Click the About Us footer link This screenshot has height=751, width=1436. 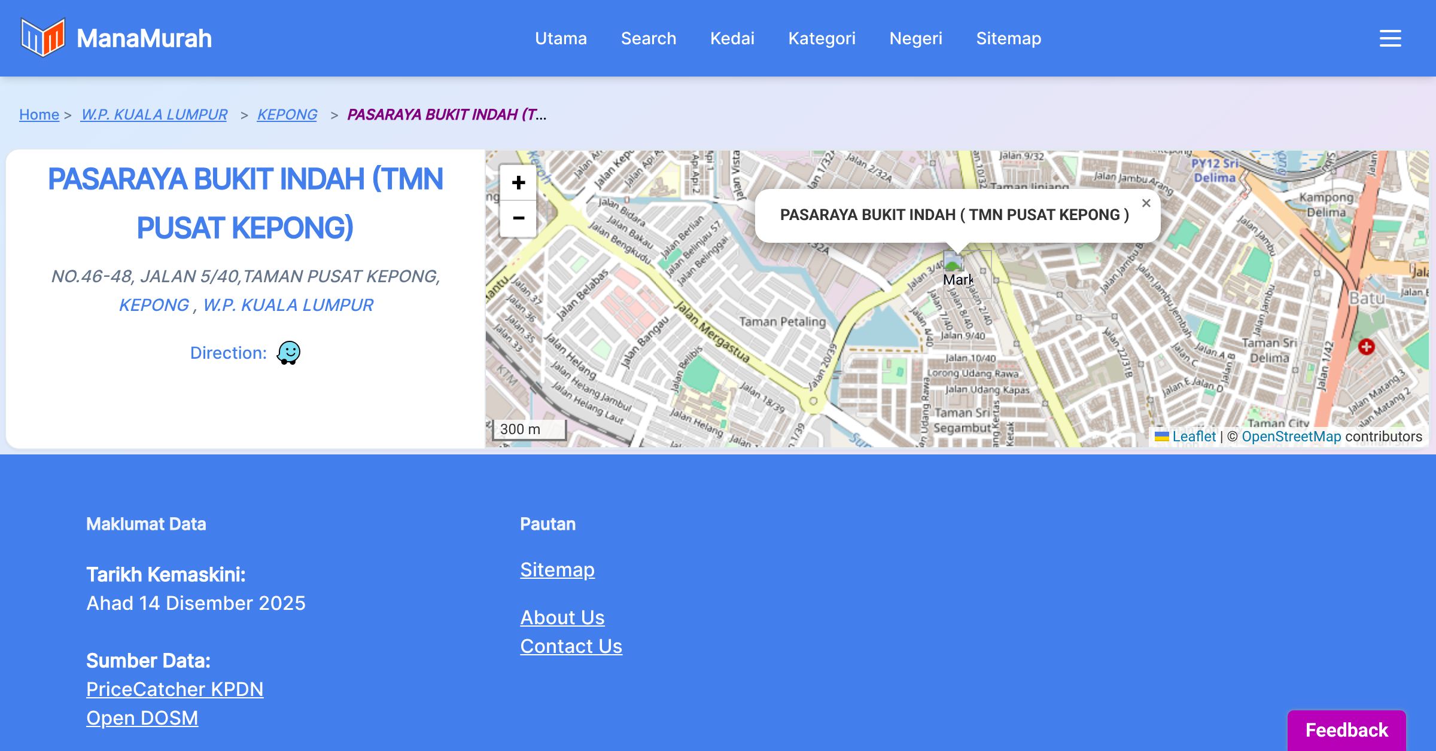click(562, 617)
